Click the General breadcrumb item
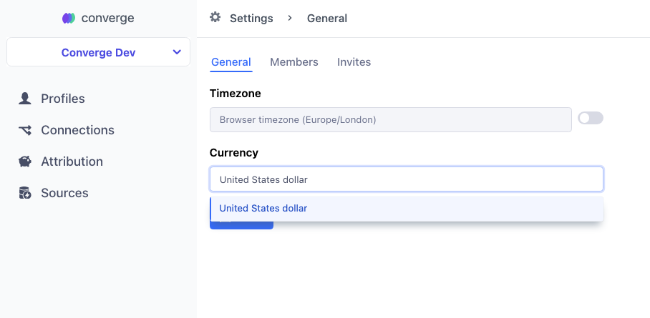 [326, 19]
